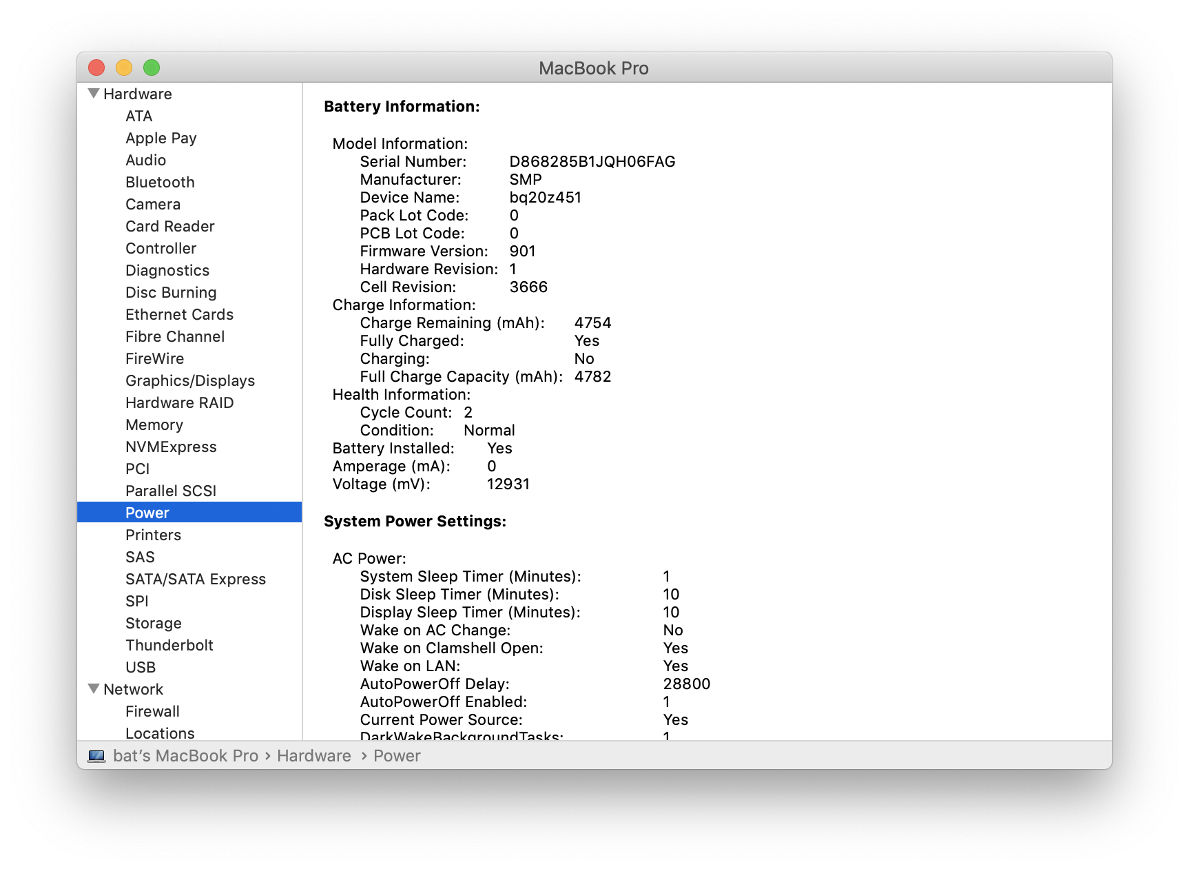Collapse the Network section triangle
Screen dimensions: 1189x871
94,688
